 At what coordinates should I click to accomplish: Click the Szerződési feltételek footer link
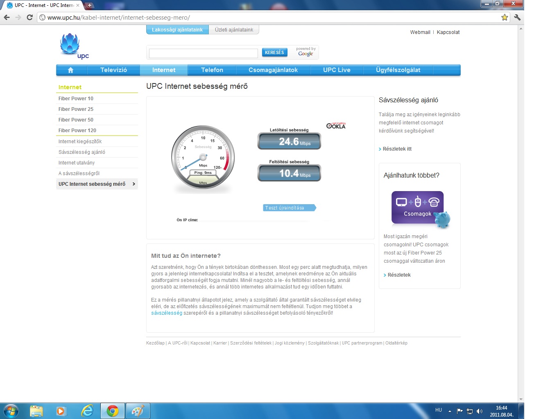pyautogui.click(x=251, y=343)
